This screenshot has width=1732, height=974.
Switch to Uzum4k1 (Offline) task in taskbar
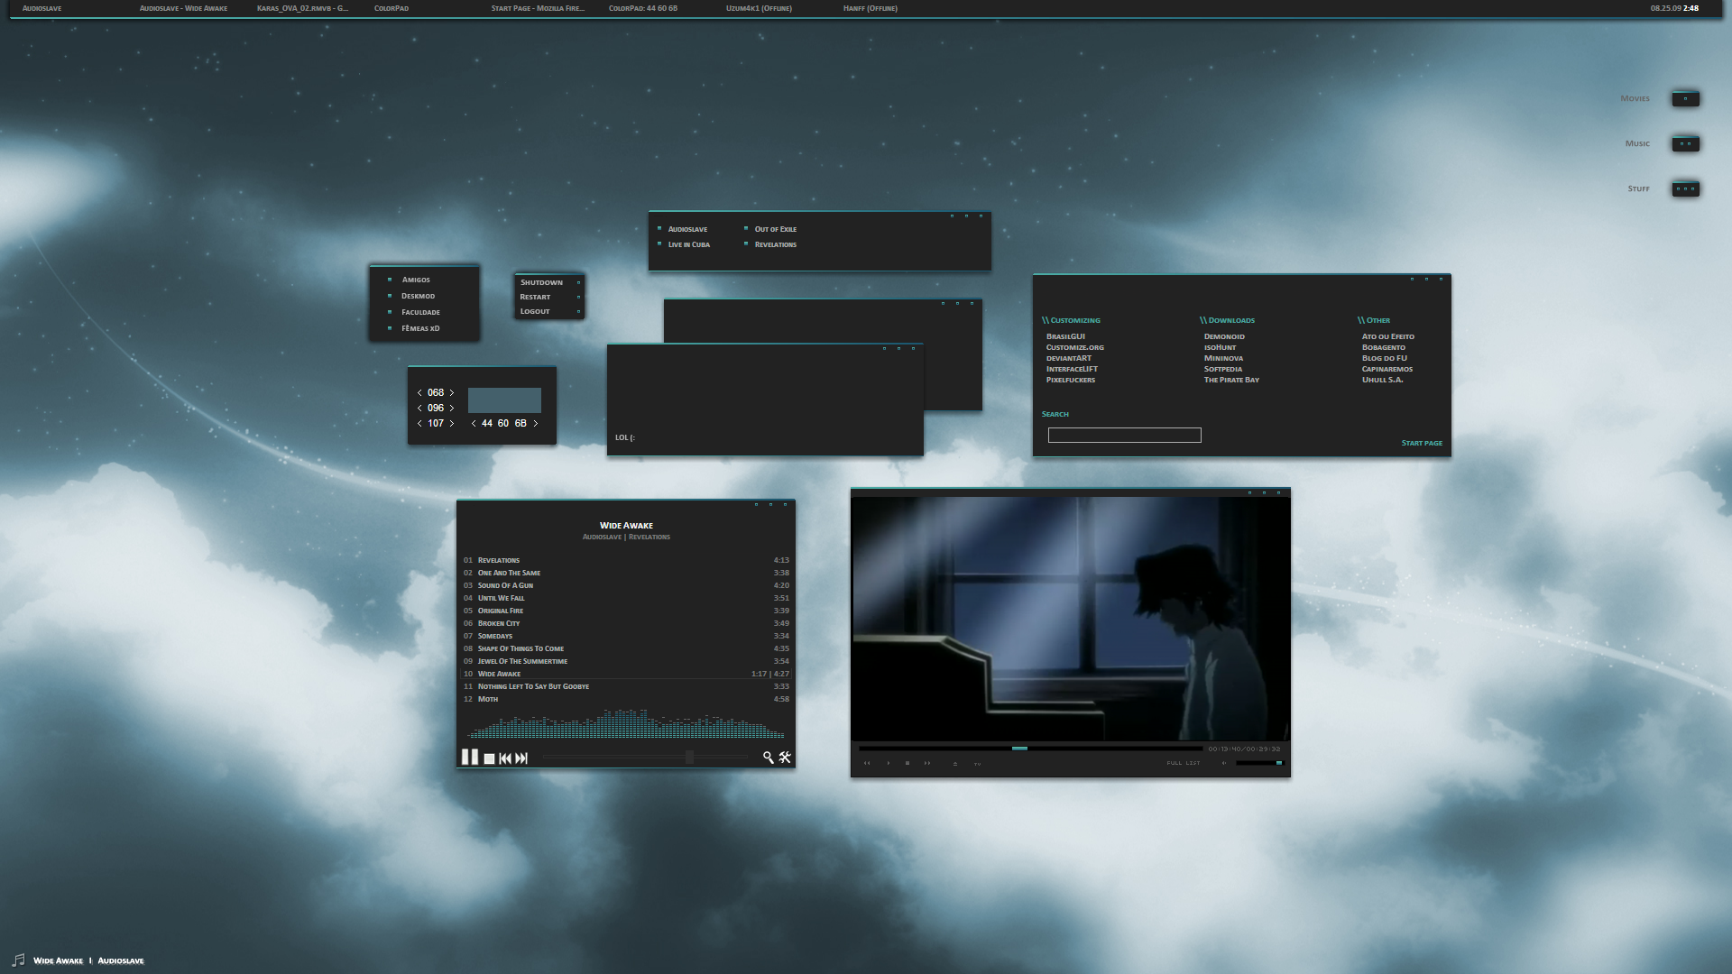coord(759,8)
